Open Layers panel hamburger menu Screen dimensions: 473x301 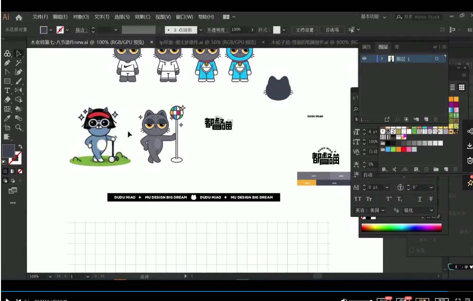point(444,47)
